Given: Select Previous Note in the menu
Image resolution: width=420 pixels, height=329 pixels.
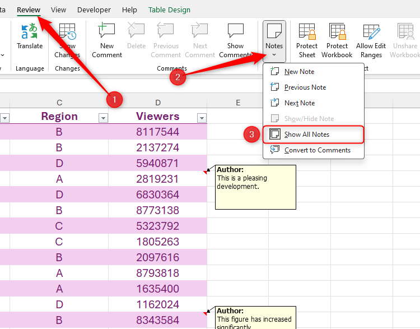Looking at the screenshot, I should (305, 87).
